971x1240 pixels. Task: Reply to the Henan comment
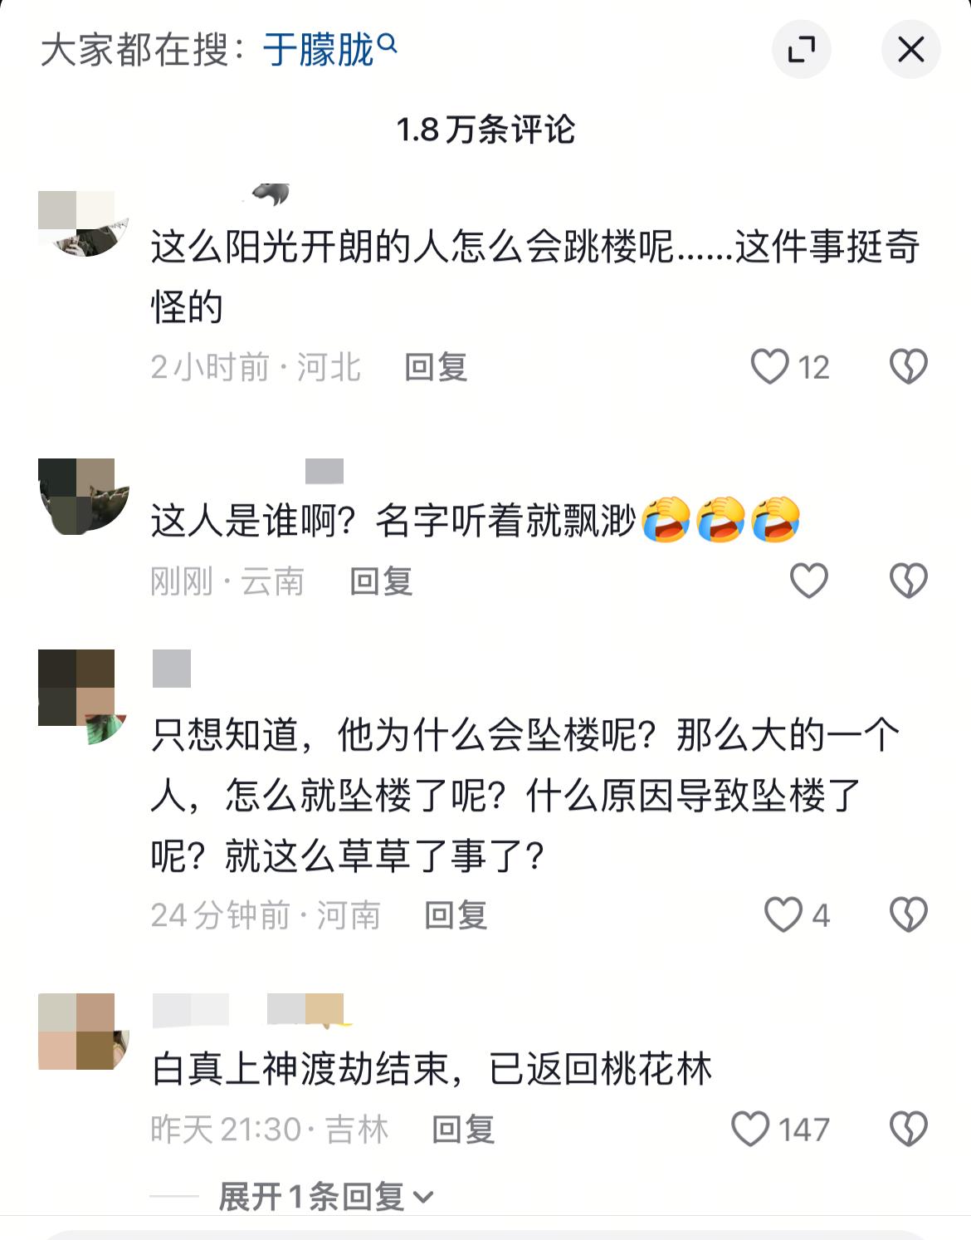click(x=456, y=915)
